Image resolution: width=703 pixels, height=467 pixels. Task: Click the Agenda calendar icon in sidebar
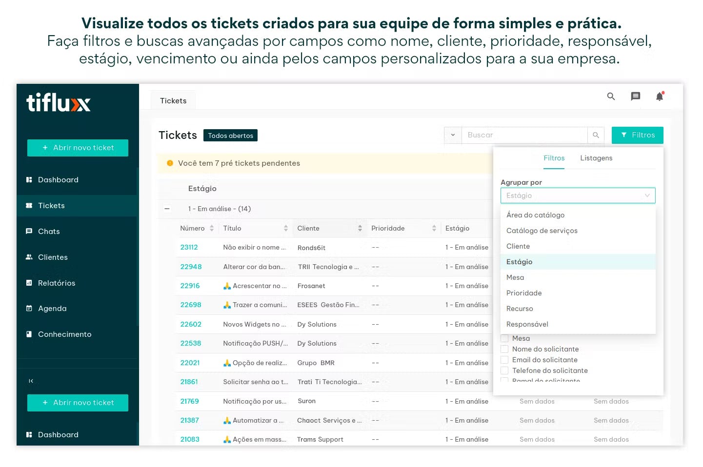coord(29,309)
